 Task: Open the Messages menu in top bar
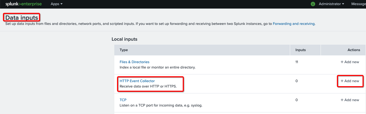coord(358,4)
